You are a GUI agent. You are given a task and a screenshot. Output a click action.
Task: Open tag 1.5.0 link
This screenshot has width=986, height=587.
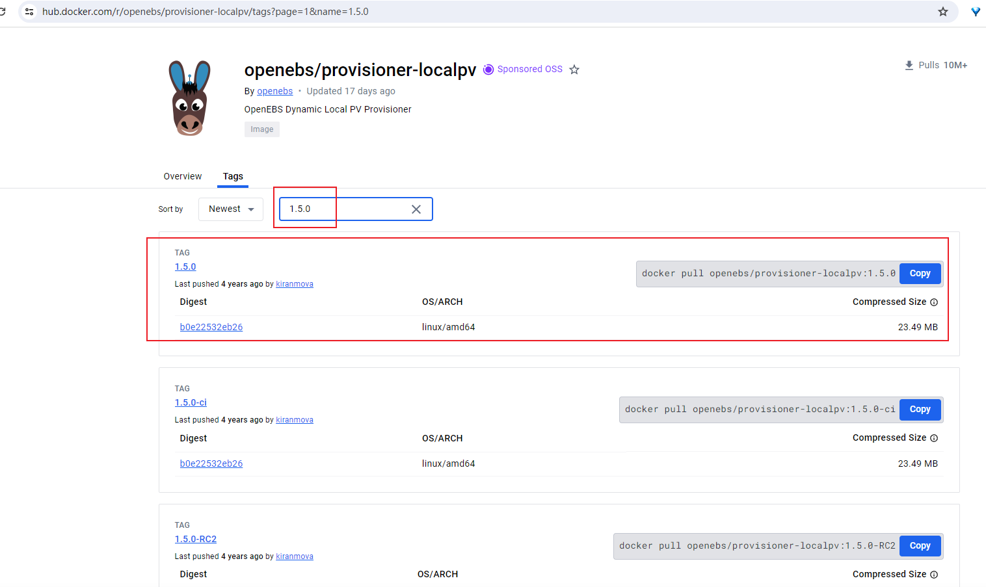click(x=185, y=267)
